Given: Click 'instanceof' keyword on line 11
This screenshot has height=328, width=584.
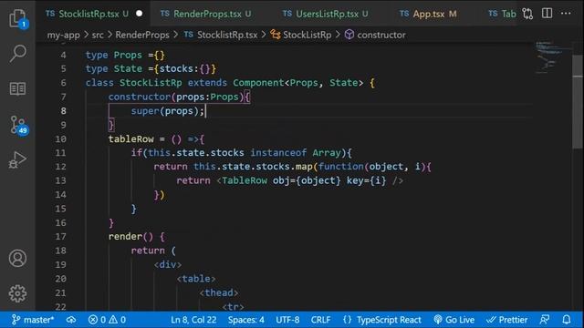Looking at the screenshot, I should [278, 153].
